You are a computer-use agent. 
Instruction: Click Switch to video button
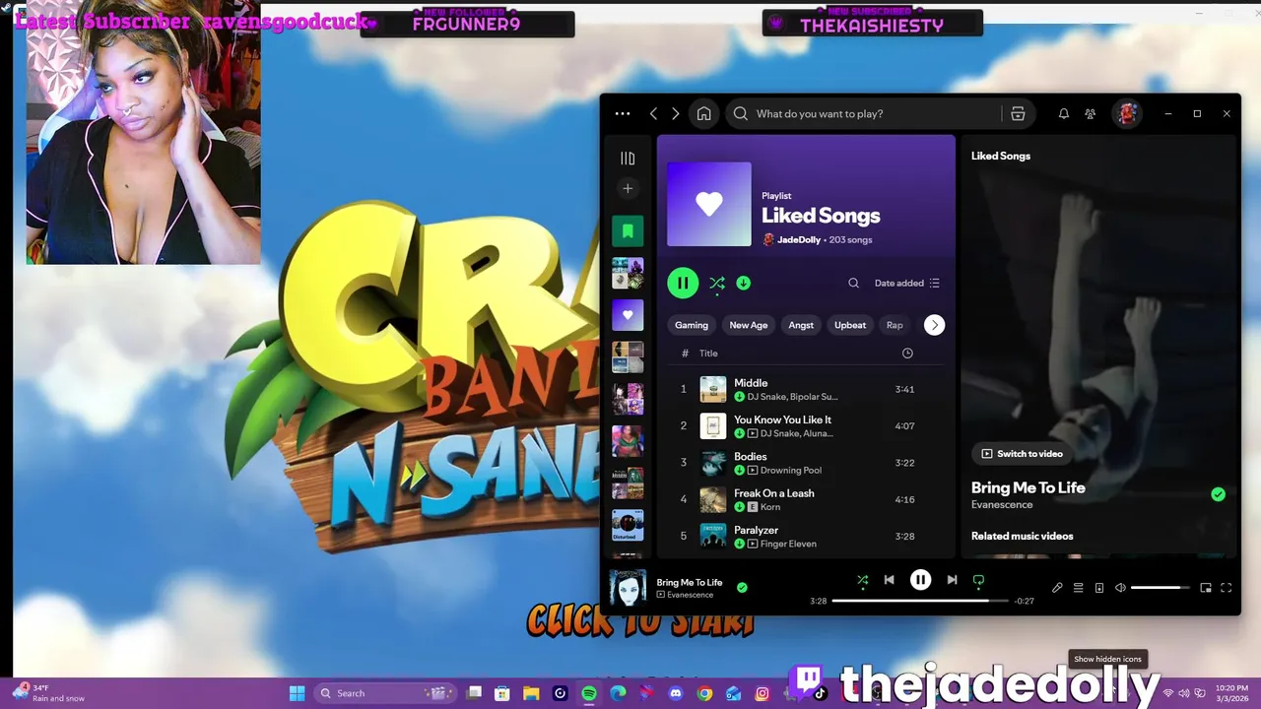point(1022,454)
